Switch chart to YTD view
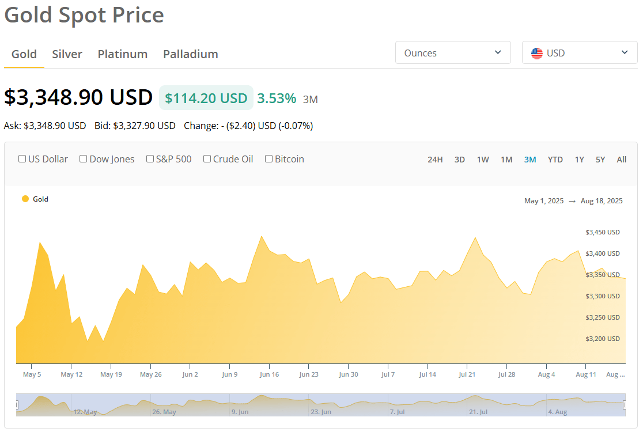The width and height of the screenshot is (643, 436). [555, 160]
